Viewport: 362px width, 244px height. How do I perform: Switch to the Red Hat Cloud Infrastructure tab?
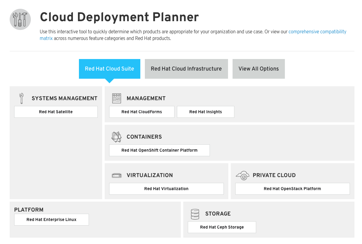coord(186,69)
